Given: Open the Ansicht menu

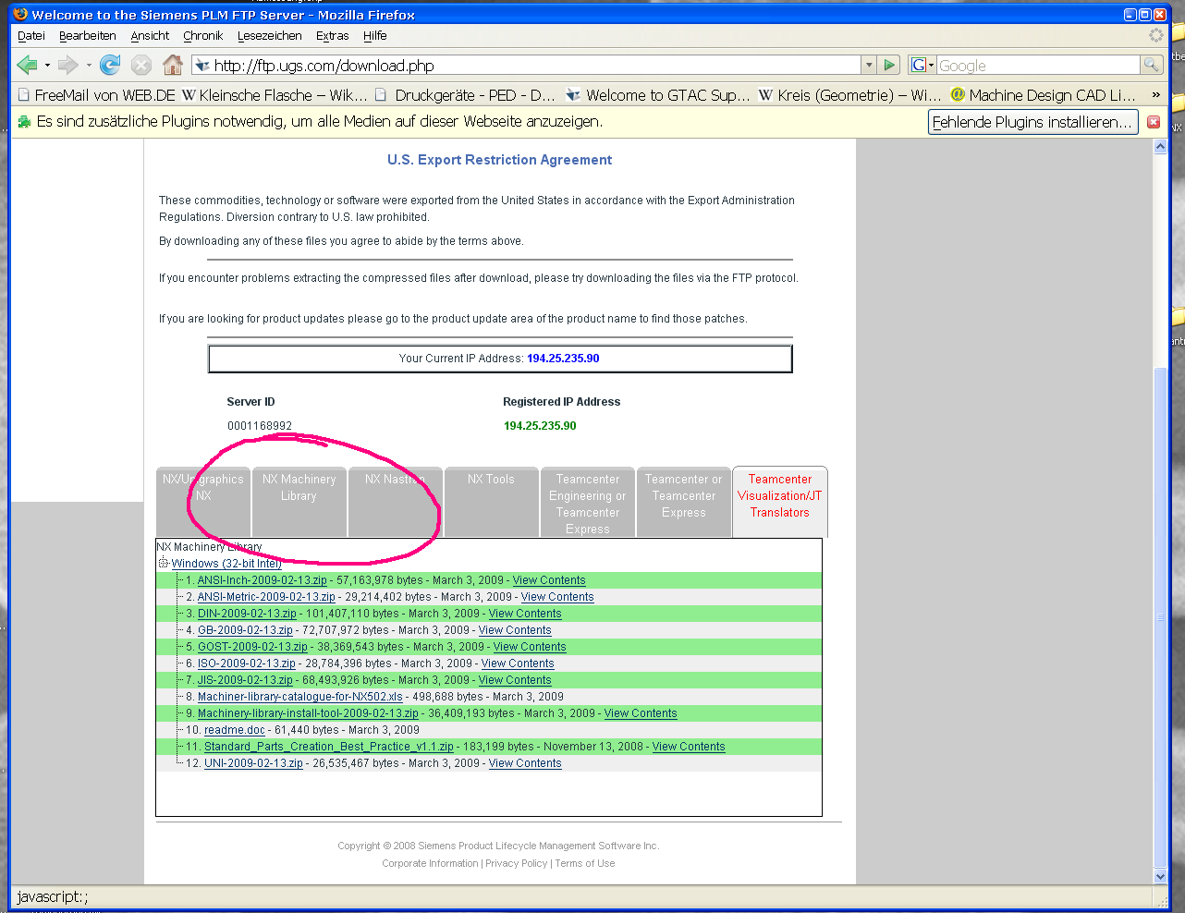Looking at the screenshot, I should 150,36.
